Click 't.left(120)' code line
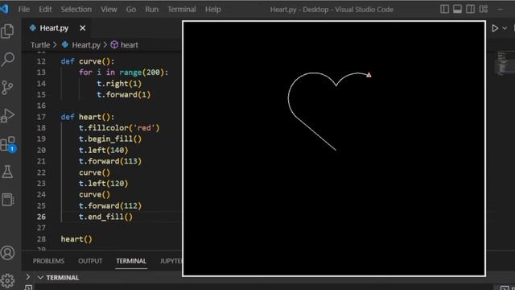 [x=104, y=184]
